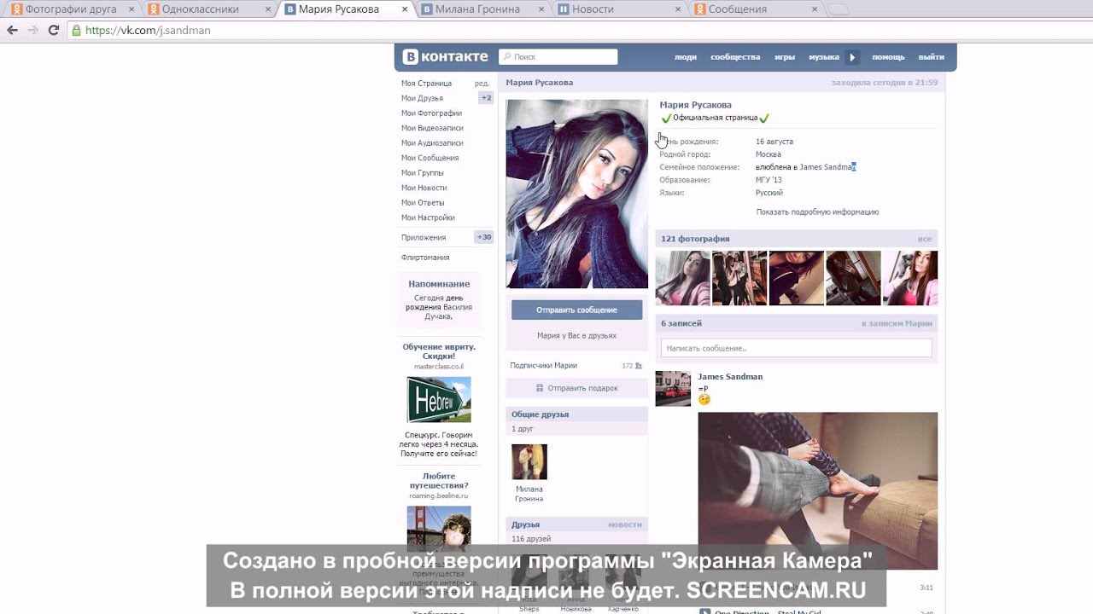
Task: Click все in the photos header
Action: [x=925, y=239]
